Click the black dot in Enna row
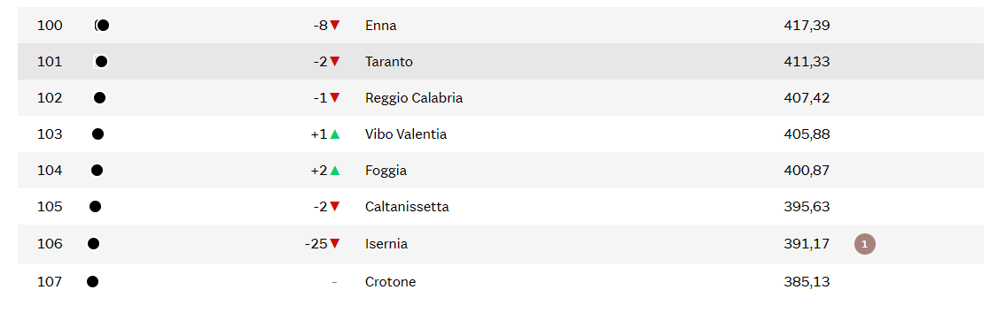The height and width of the screenshot is (328, 990). point(103,25)
